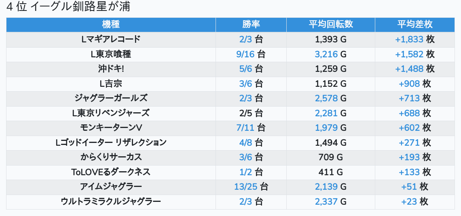
Task: Click the 5/6 win rate for 沖ドキ!
Action: [x=245, y=69]
